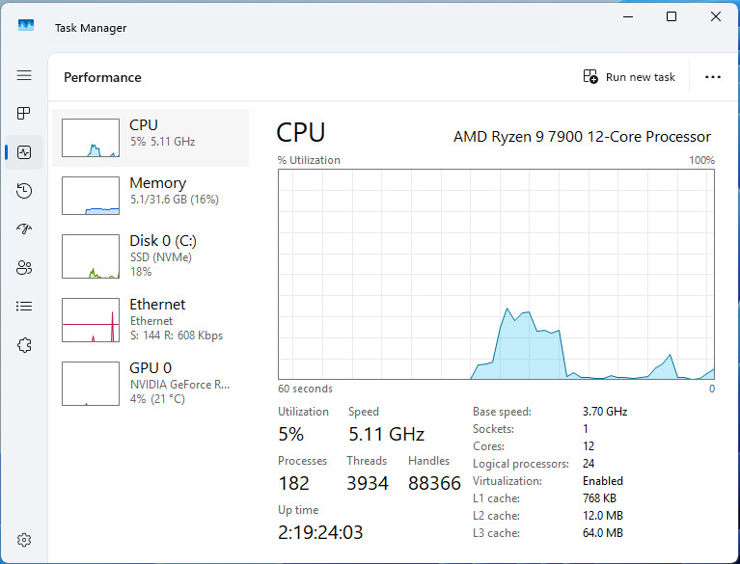Click the CPU mini graph thumbnail
The height and width of the screenshot is (564, 740).
91,138
